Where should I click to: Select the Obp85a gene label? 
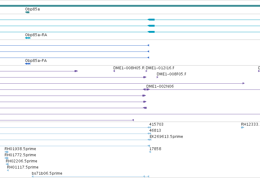pyautogui.click(x=32, y=9)
